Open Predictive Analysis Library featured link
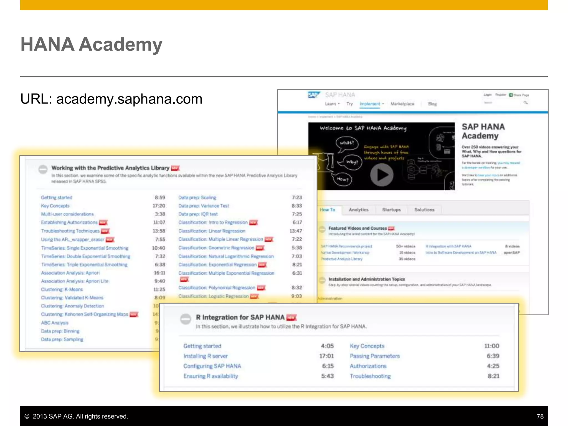568x426 pixels. tap(341, 259)
